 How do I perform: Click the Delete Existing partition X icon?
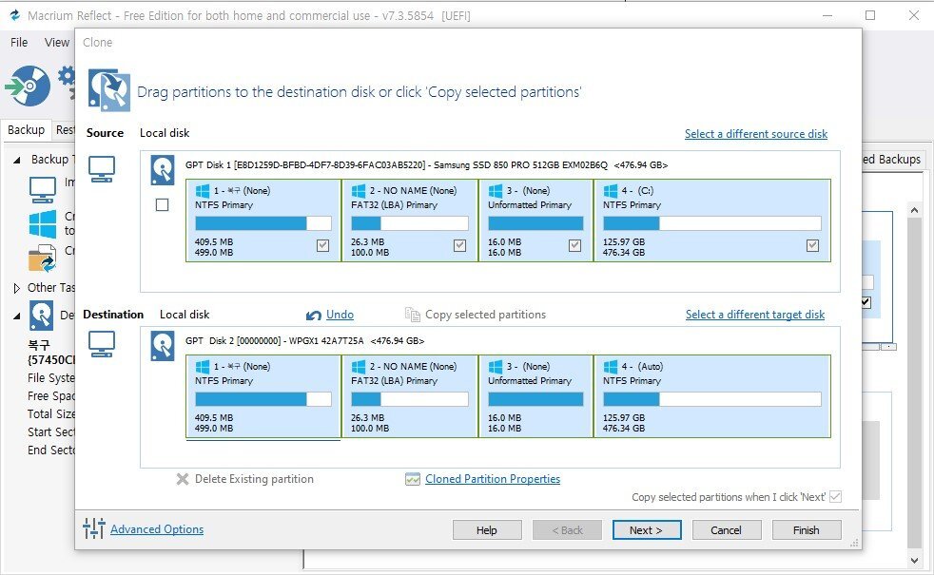pos(183,479)
